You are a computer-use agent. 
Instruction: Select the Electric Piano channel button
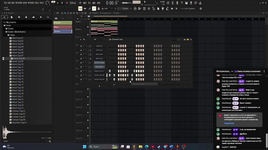pyautogui.click(x=99, y=63)
